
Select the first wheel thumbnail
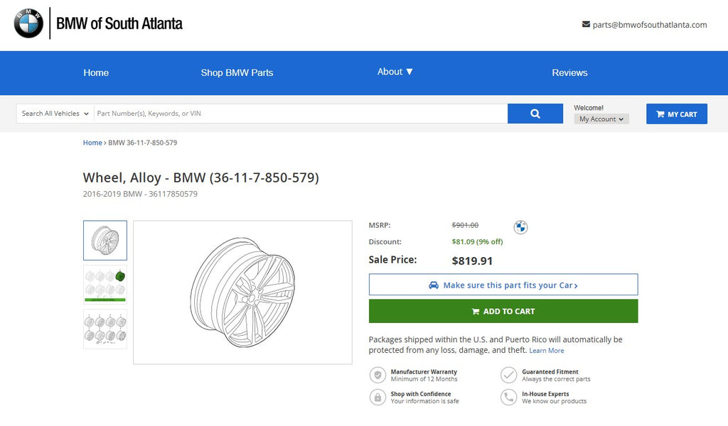tap(105, 240)
